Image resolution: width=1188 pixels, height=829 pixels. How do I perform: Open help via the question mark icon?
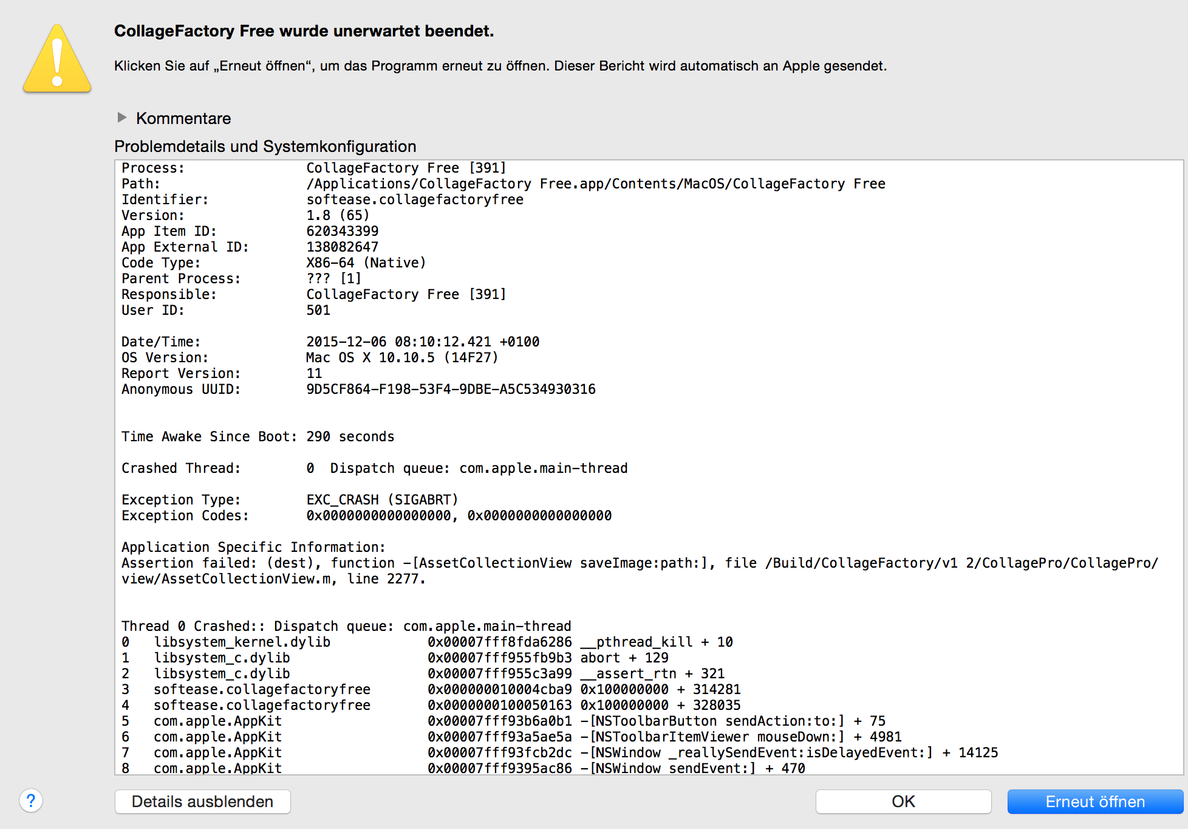click(x=31, y=800)
